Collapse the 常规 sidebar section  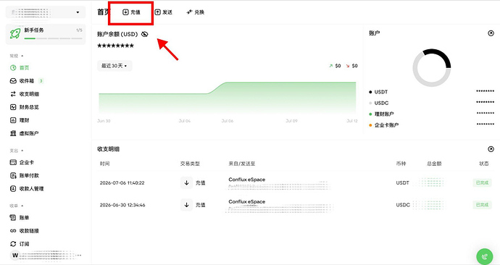point(17,56)
